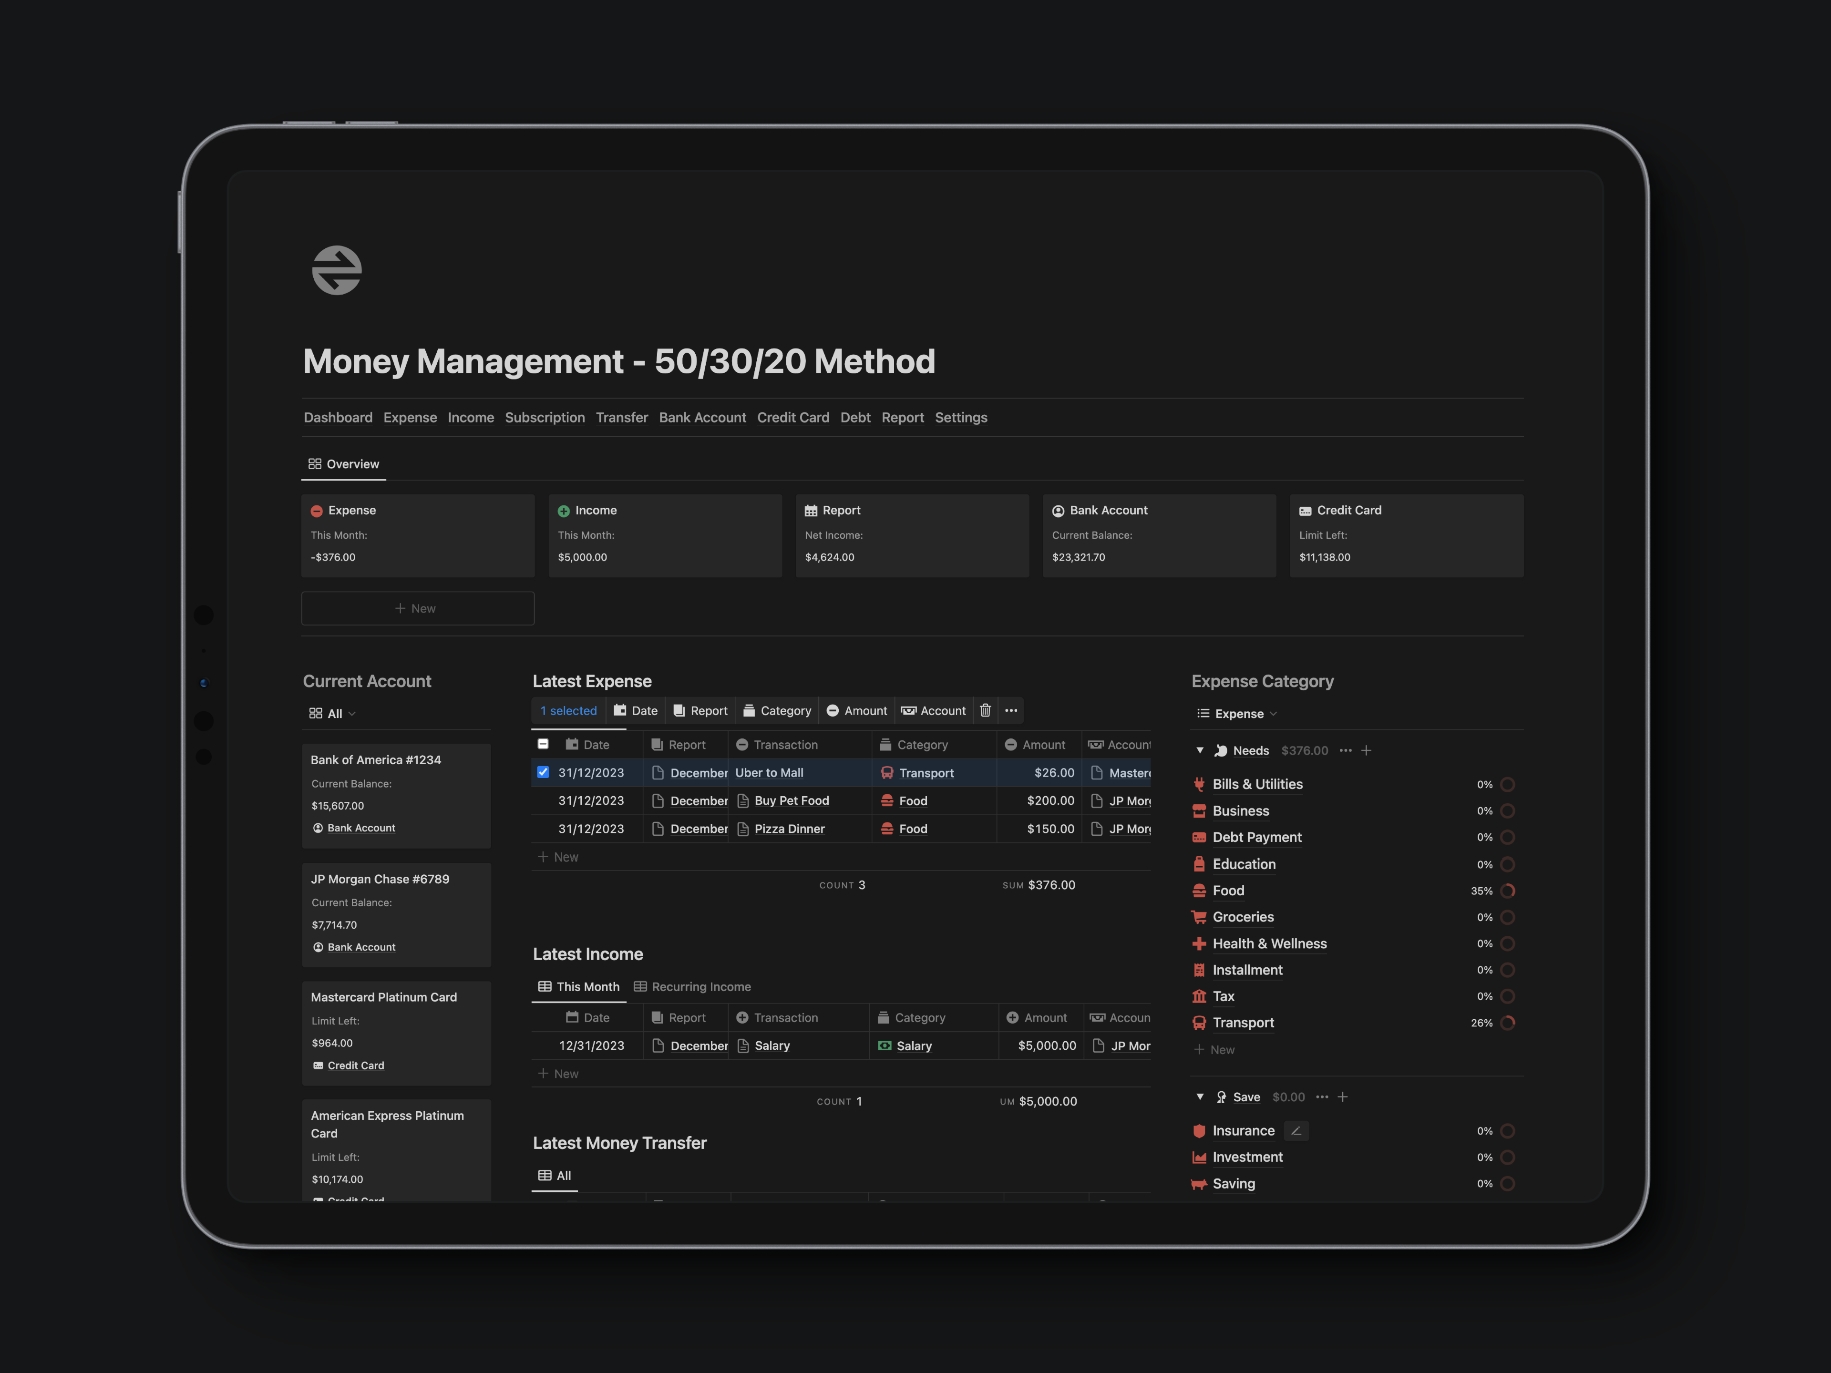The width and height of the screenshot is (1831, 1373).
Task: Click the Health & Wellness cross icon
Action: [1199, 943]
